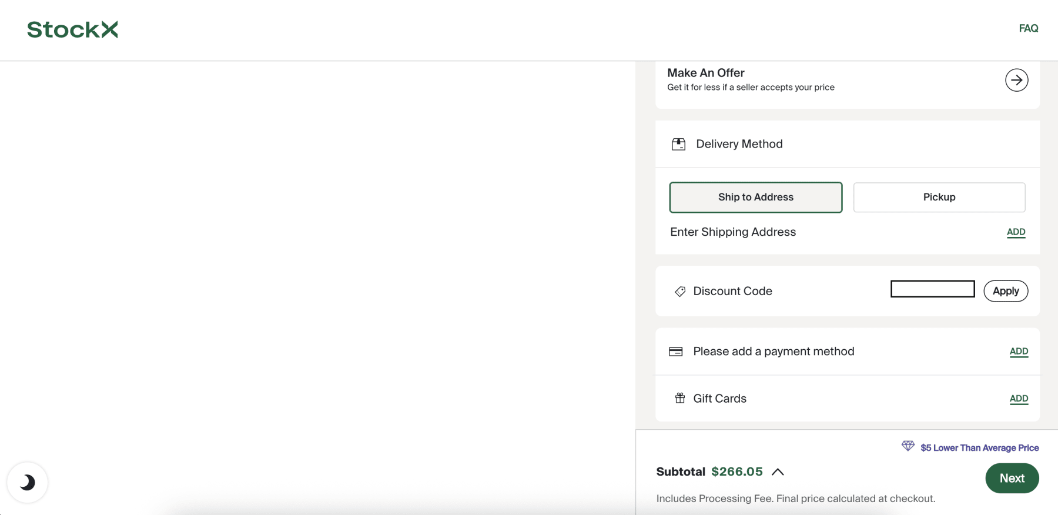Add a payment method
The height and width of the screenshot is (515, 1058).
tap(1019, 352)
